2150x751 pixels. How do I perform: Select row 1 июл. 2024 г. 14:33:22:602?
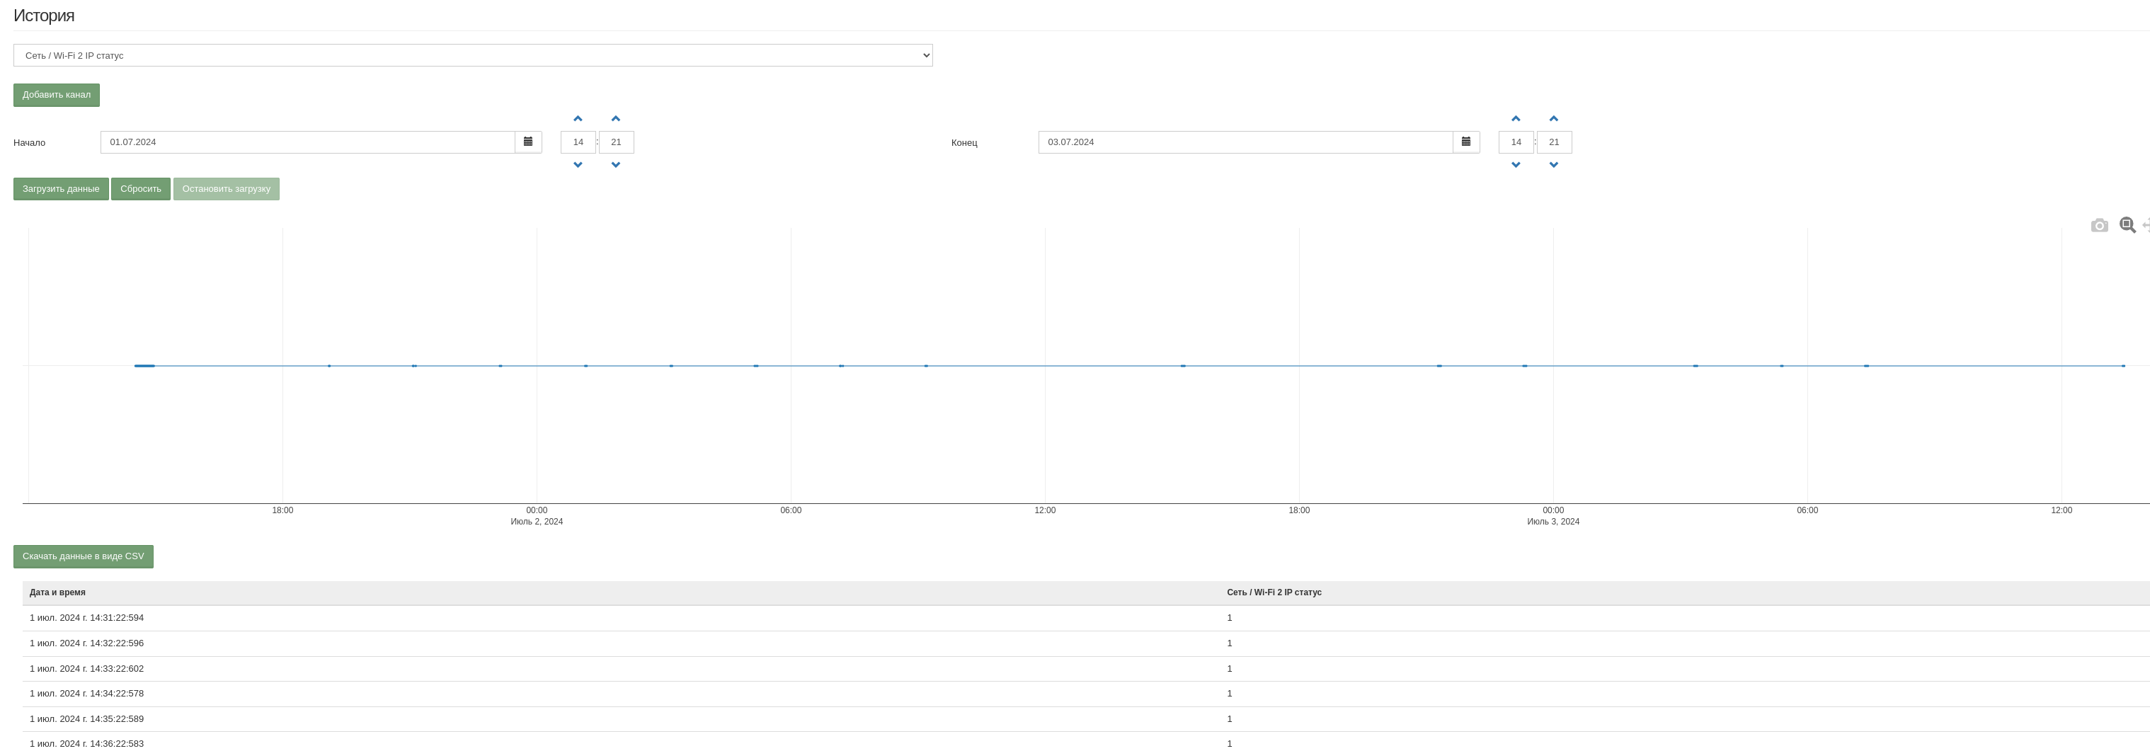click(1086, 668)
